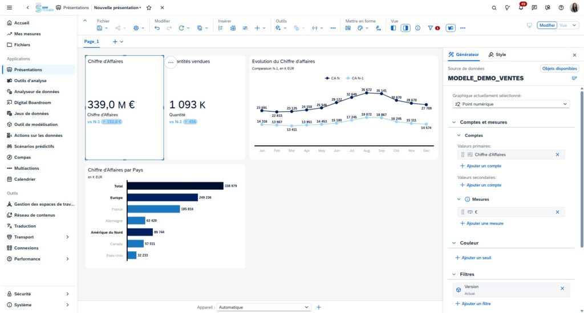
Task: Open the more actions button on tile
Action: coord(171,62)
